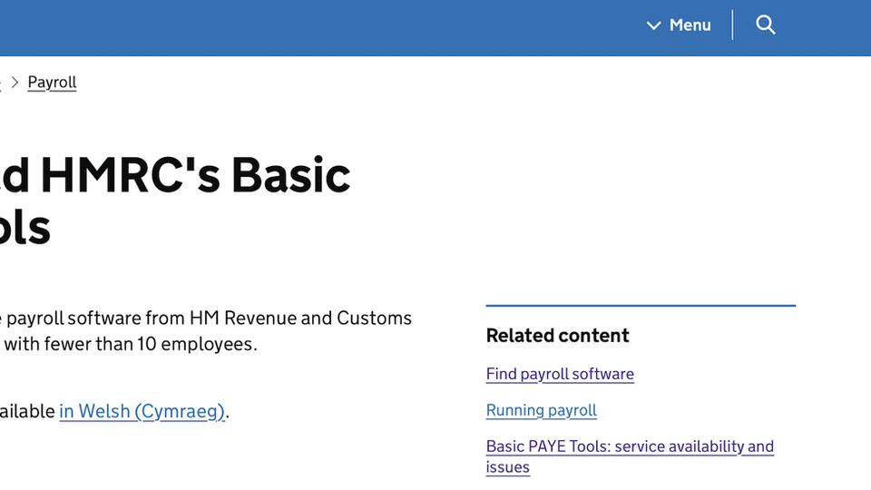This screenshot has height=490, width=871.
Task: Click the breadcrumb chevron before Payroll
Action: pyautogui.click(x=15, y=83)
